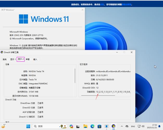This screenshot has height=130, width=163.
Task: Click the DirectDraw 加速 status 已启用
Action: [40, 103]
